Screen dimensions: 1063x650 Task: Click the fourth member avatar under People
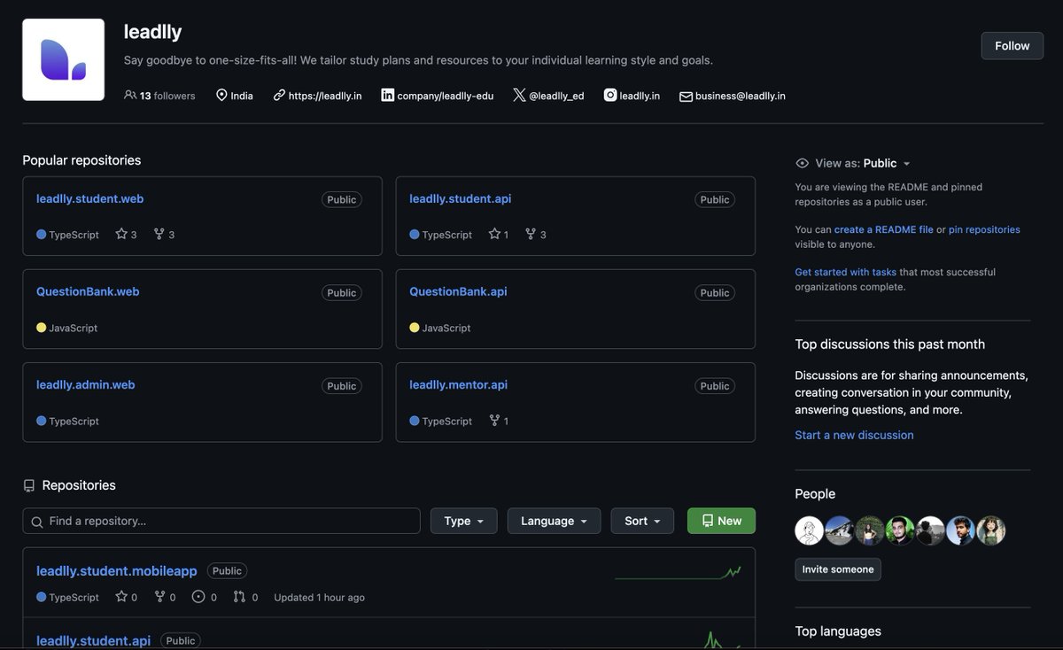point(900,530)
